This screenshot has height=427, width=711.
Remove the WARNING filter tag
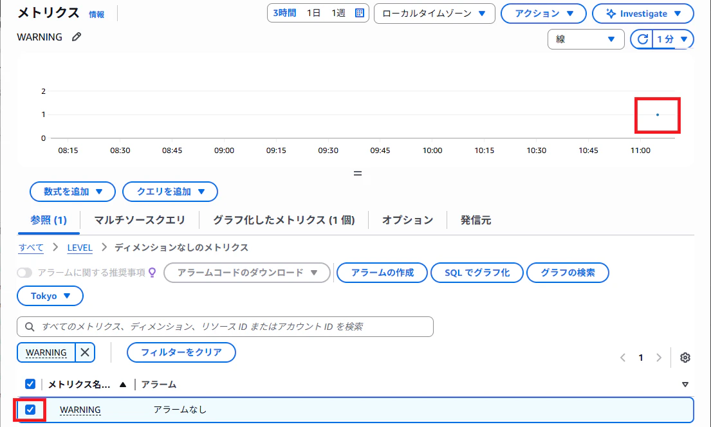click(x=85, y=352)
